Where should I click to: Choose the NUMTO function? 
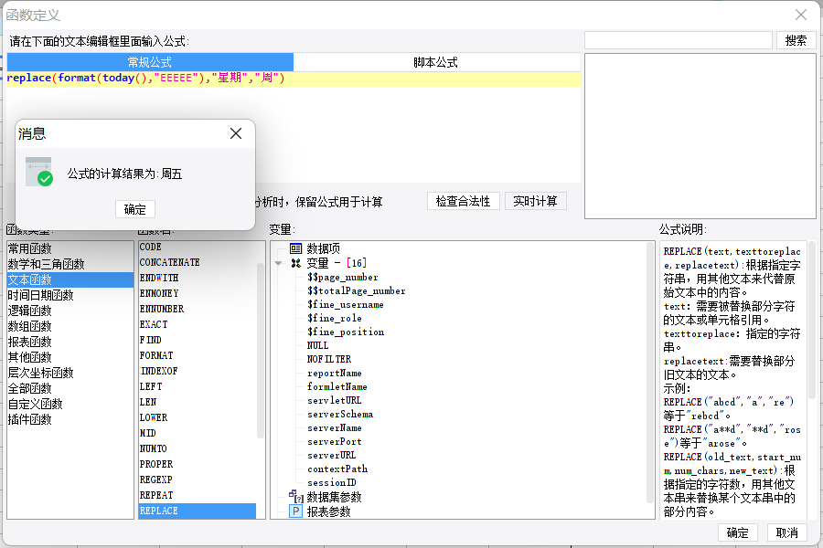(198, 448)
